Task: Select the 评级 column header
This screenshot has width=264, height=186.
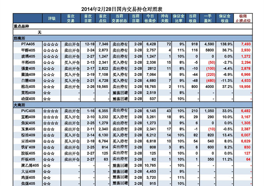Action: [x=51, y=18]
